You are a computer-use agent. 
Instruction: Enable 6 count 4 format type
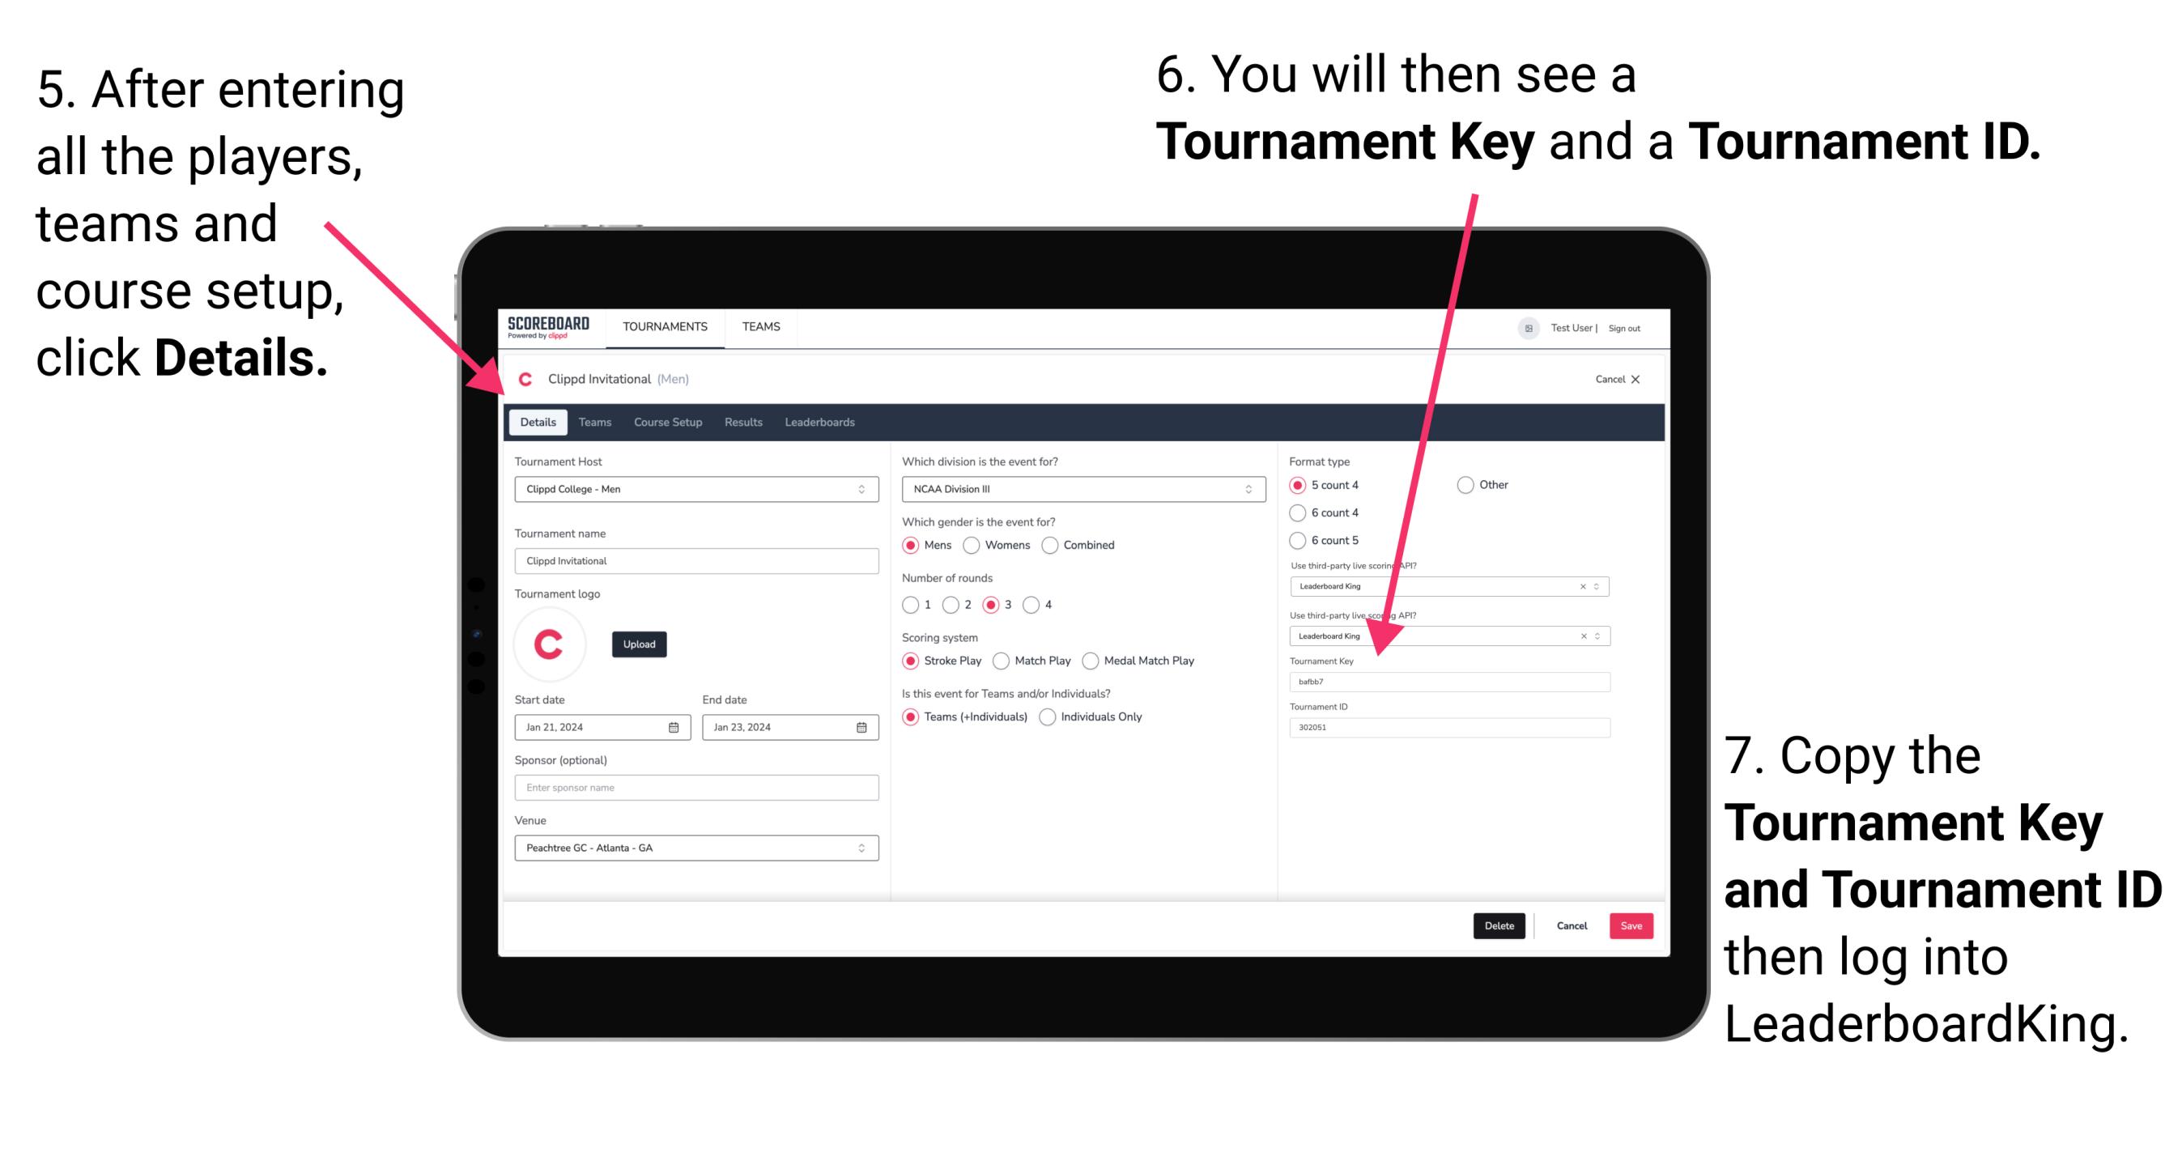click(1301, 512)
